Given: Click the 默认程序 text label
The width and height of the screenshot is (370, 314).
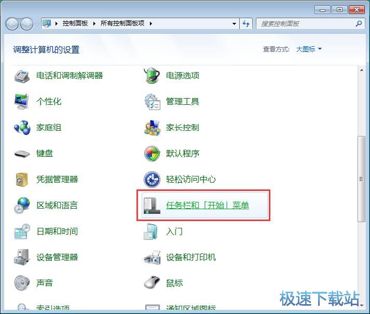Looking at the screenshot, I should [x=182, y=154].
